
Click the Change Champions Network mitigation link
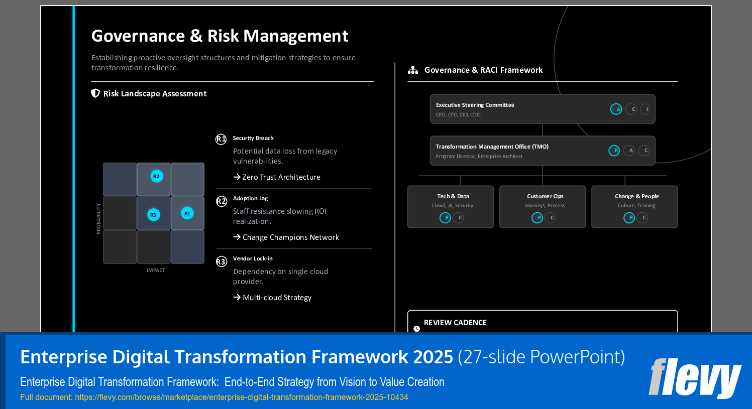pyautogui.click(x=290, y=237)
